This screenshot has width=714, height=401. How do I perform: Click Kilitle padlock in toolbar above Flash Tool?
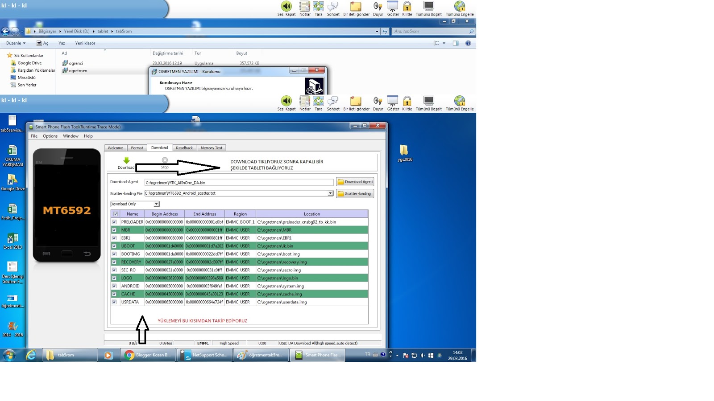pyautogui.click(x=407, y=103)
